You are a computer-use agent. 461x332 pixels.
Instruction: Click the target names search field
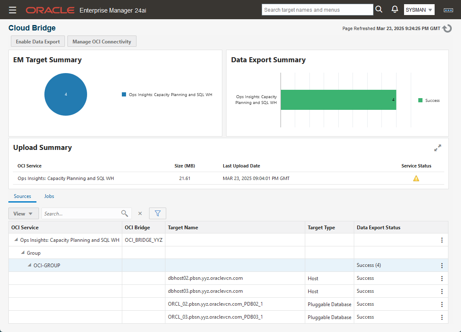317,10
